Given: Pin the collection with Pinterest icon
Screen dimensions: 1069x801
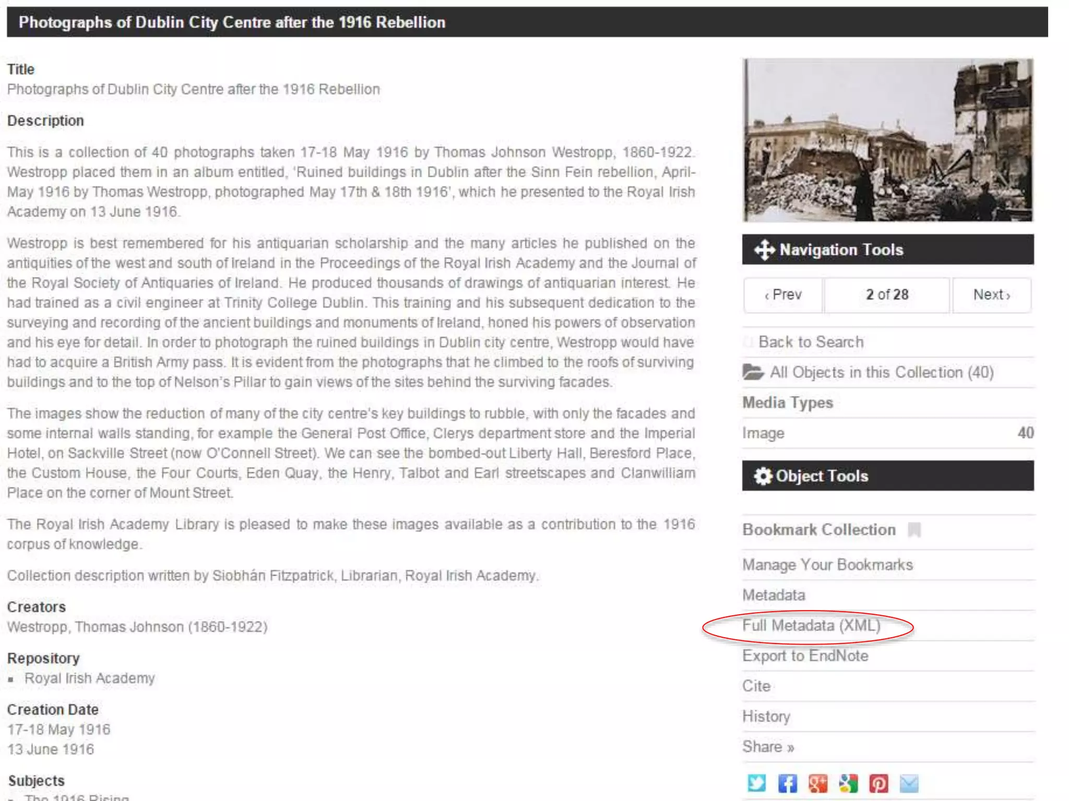Looking at the screenshot, I should click(878, 783).
